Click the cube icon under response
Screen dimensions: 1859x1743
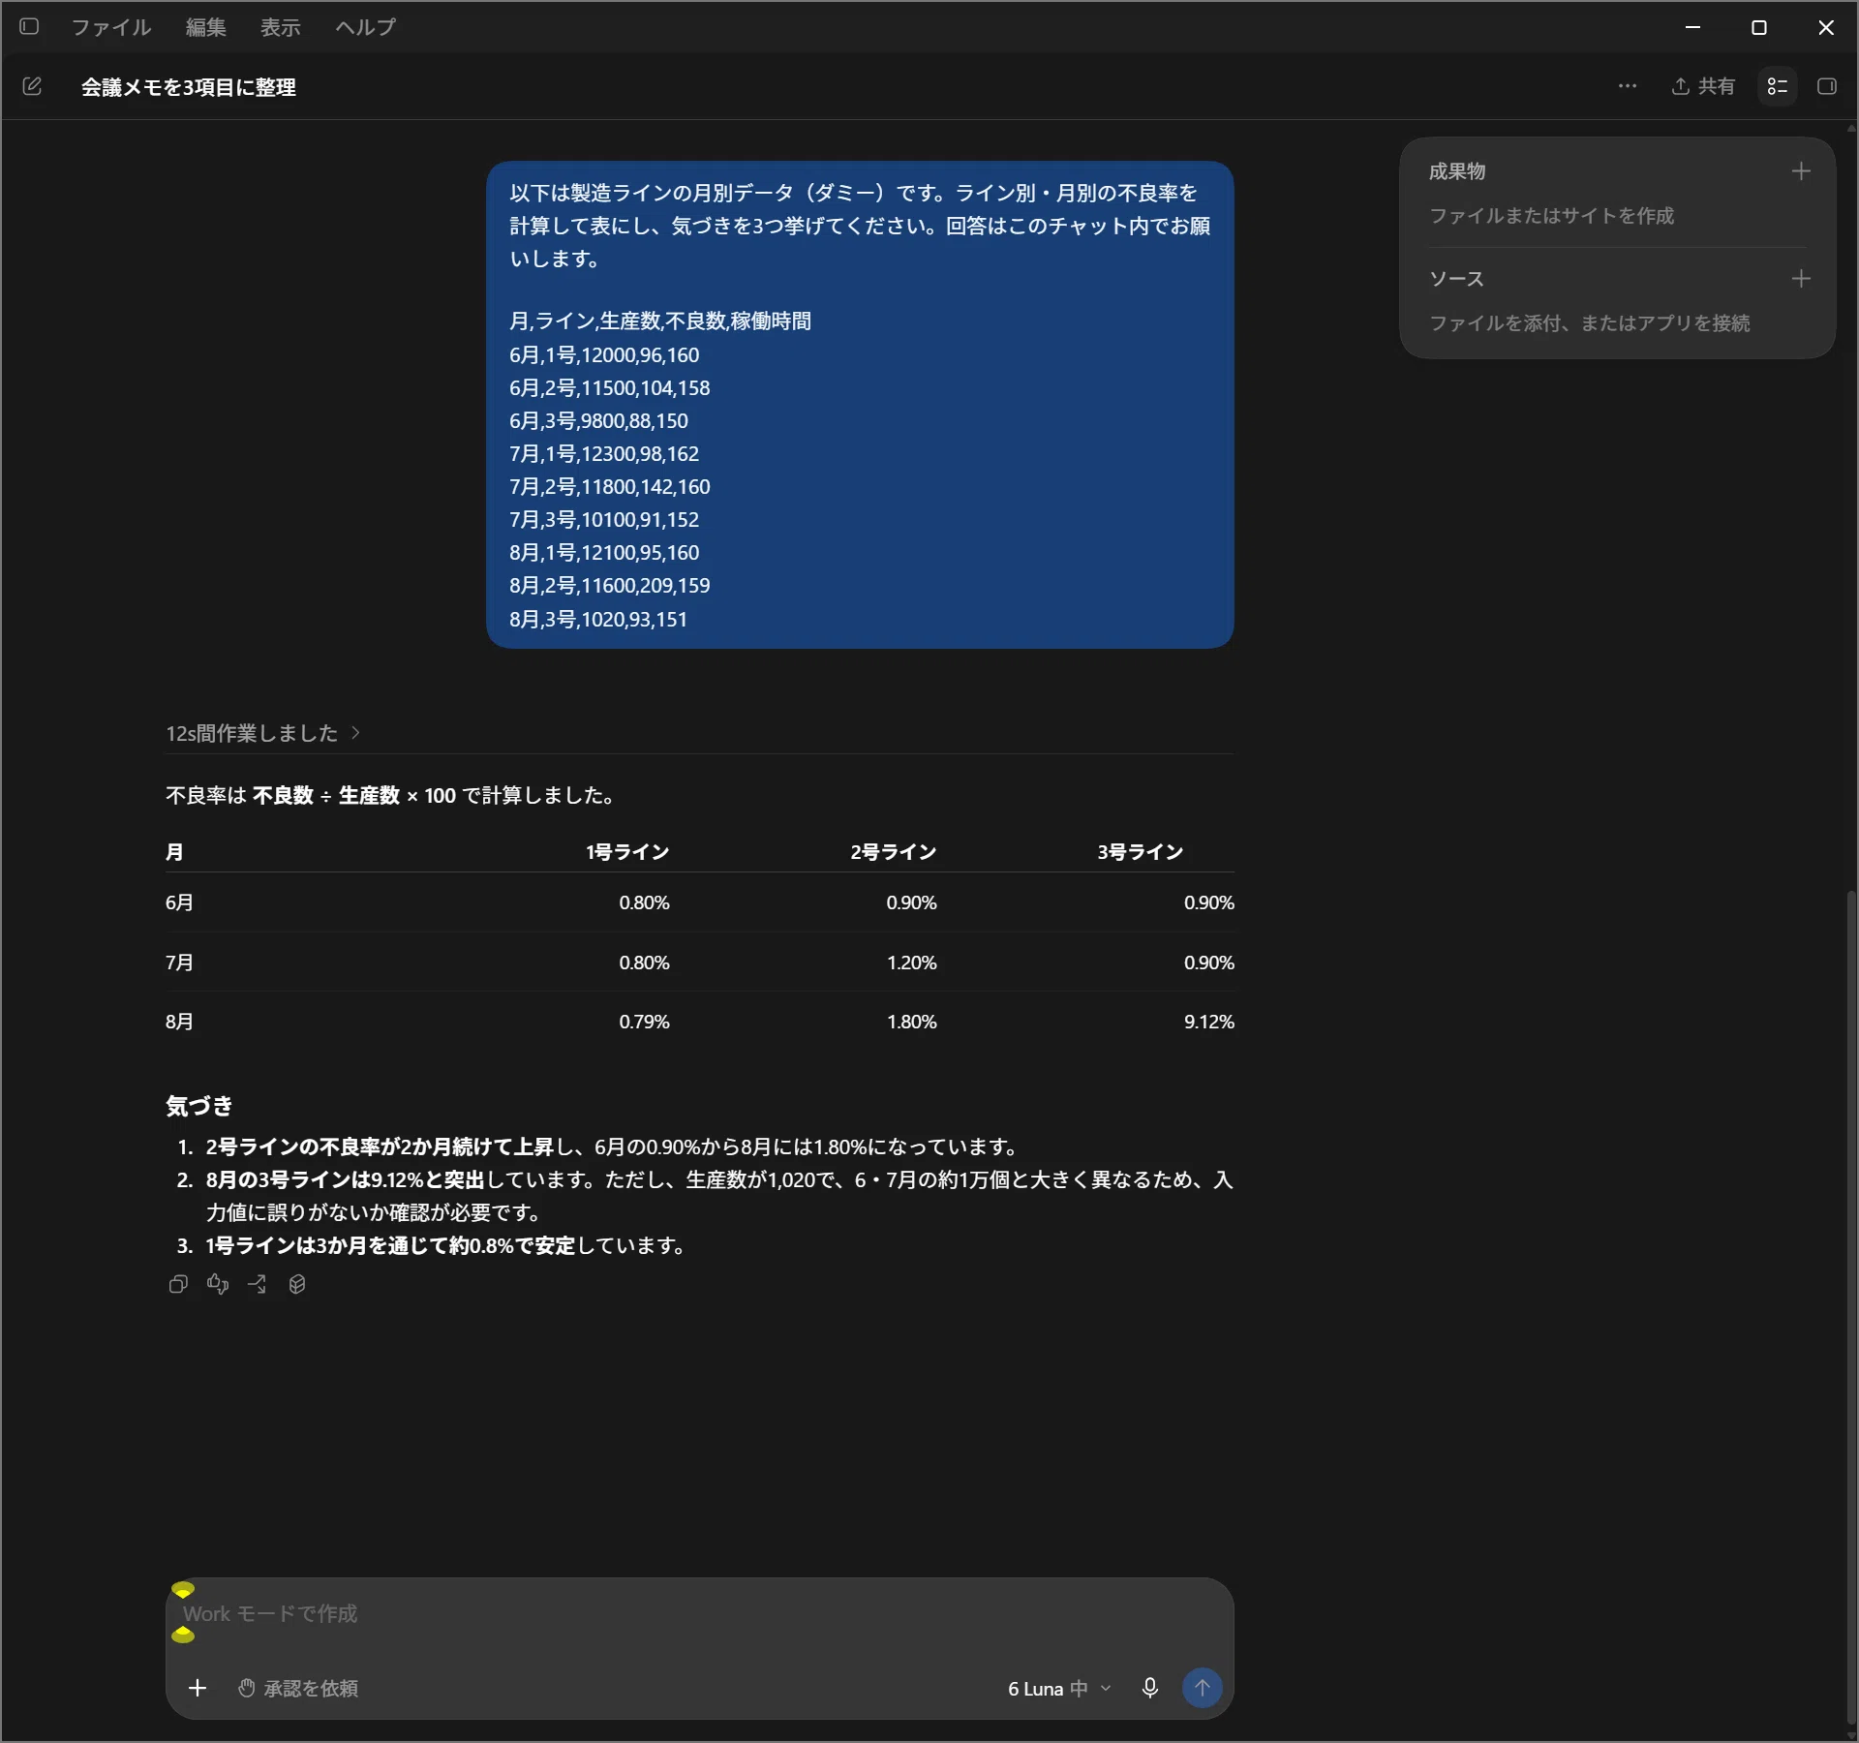point(297,1284)
